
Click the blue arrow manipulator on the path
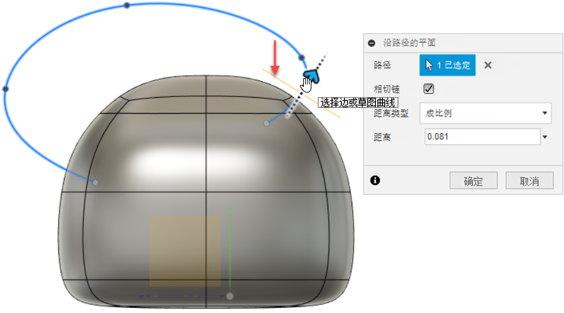pos(311,75)
